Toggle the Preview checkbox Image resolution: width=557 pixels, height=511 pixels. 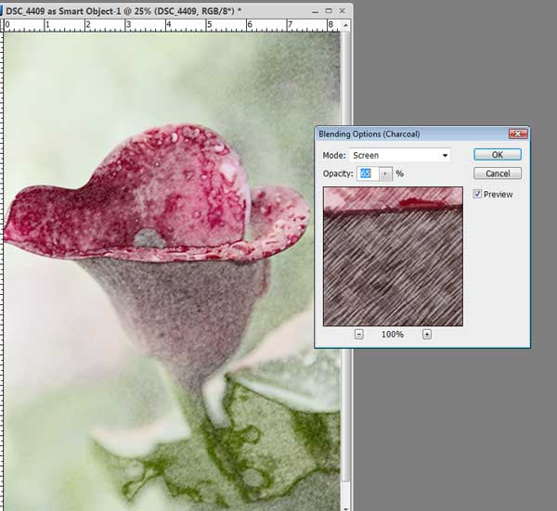(x=478, y=195)
